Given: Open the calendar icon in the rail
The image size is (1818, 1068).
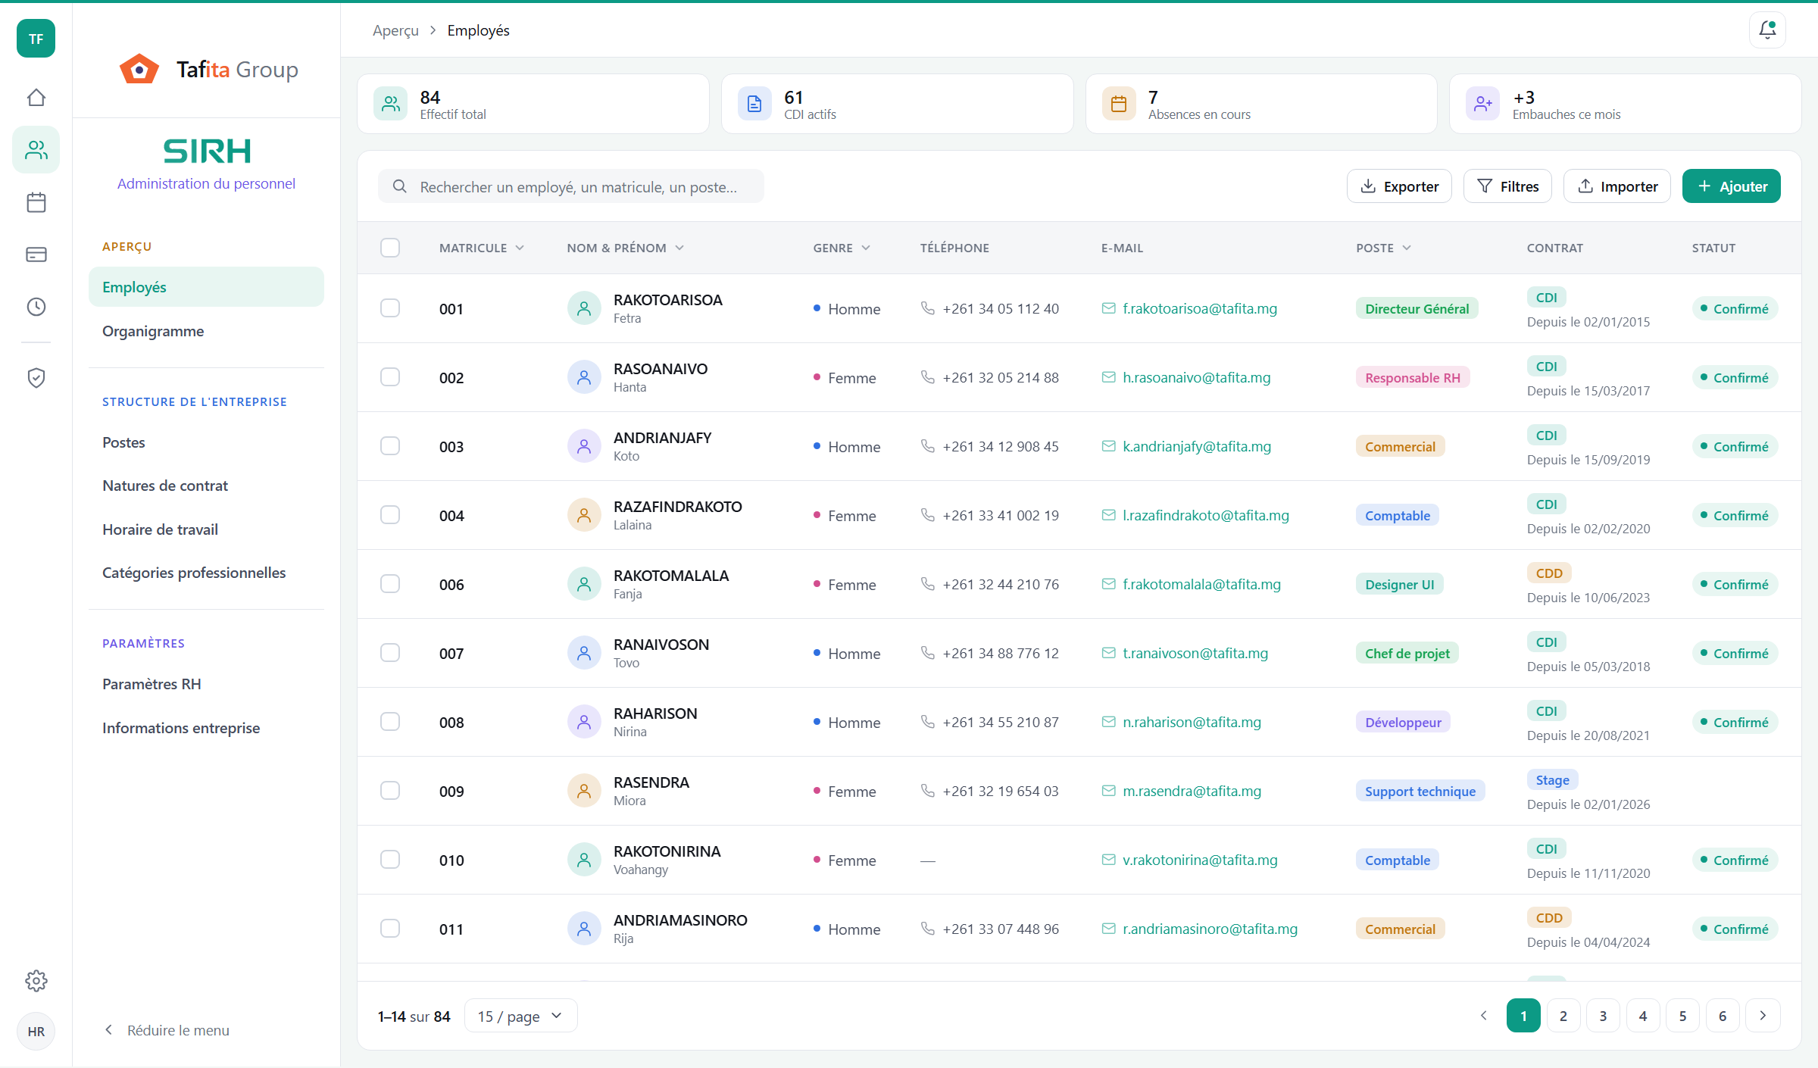Looking at the screenshot, I should pos(36,202).
